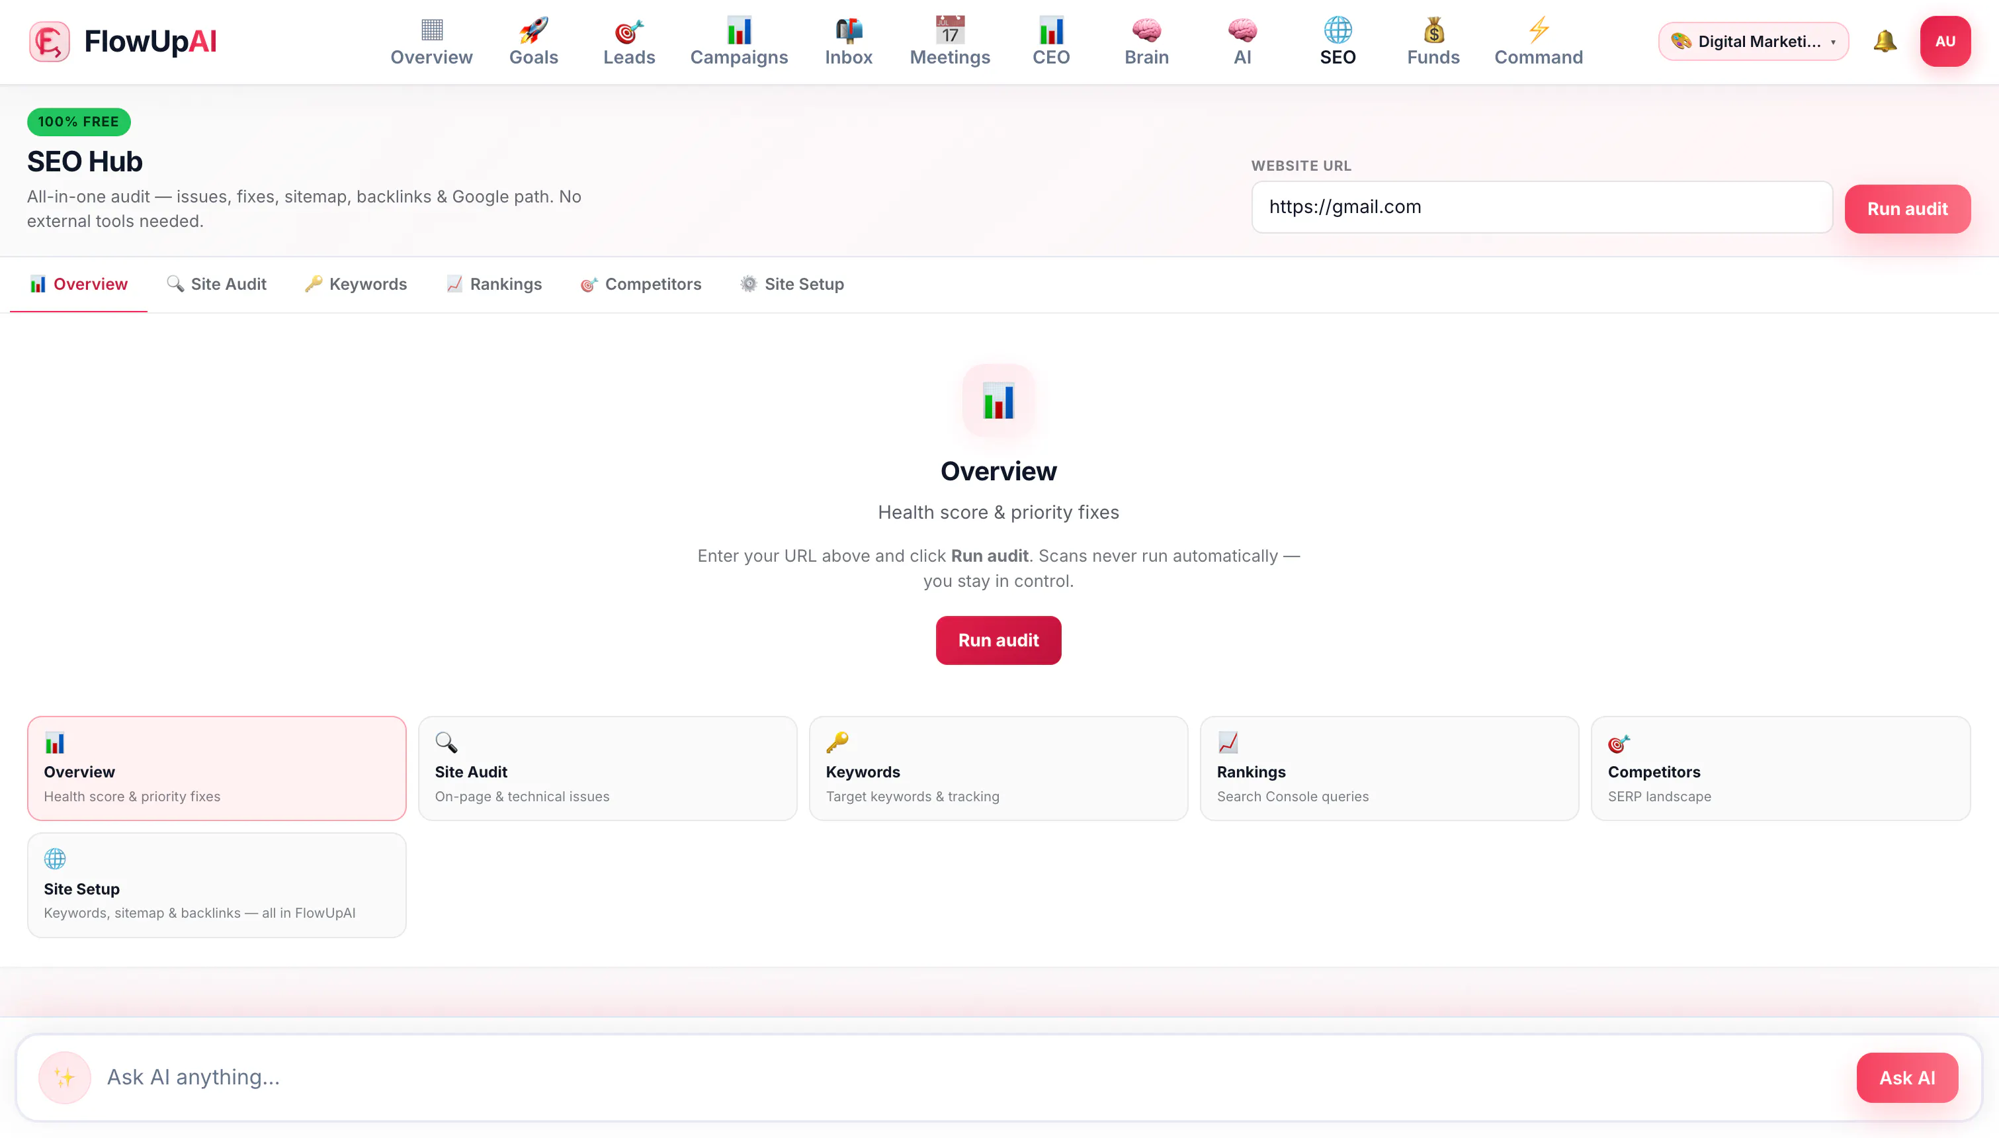Click Run audit next to the URL field

[1907, 208]
